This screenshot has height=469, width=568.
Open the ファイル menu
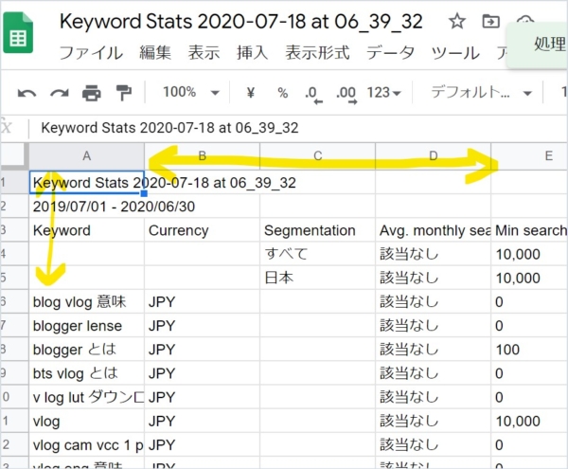(x=91, y=53)
